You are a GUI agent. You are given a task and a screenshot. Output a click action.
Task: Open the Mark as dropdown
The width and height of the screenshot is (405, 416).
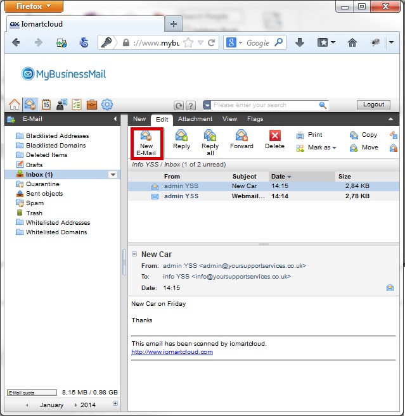[317, 148]
